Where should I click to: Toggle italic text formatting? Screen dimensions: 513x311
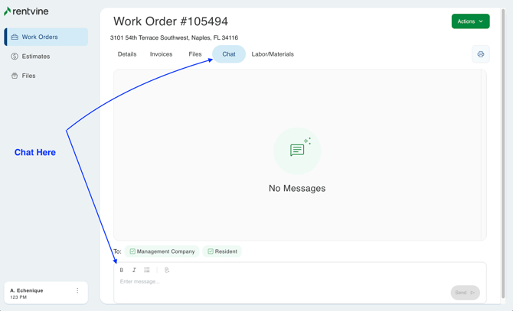(134, 270)
